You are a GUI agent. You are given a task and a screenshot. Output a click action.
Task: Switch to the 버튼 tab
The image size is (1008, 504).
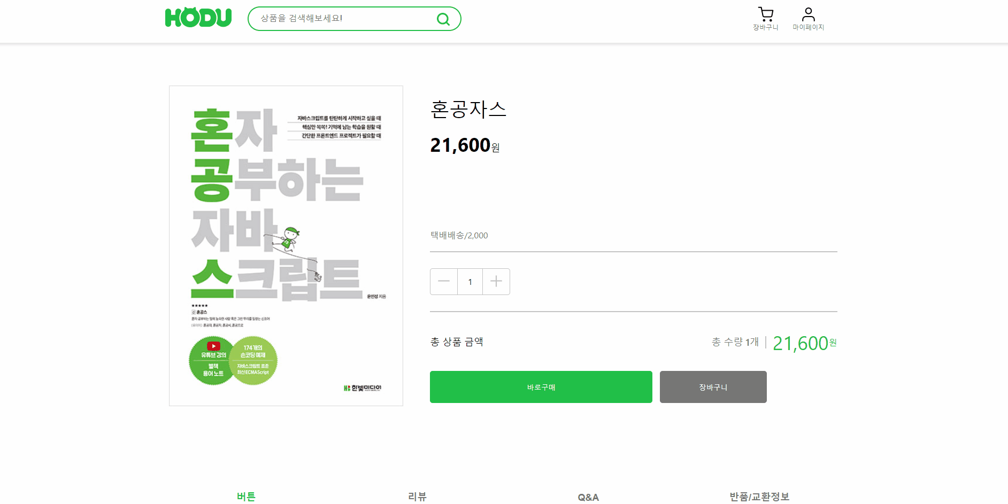[246, 496]
